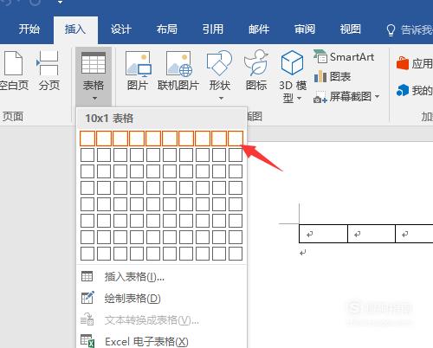Switch to the 审阅 tab
433x348 pixels.
(305, 29)
